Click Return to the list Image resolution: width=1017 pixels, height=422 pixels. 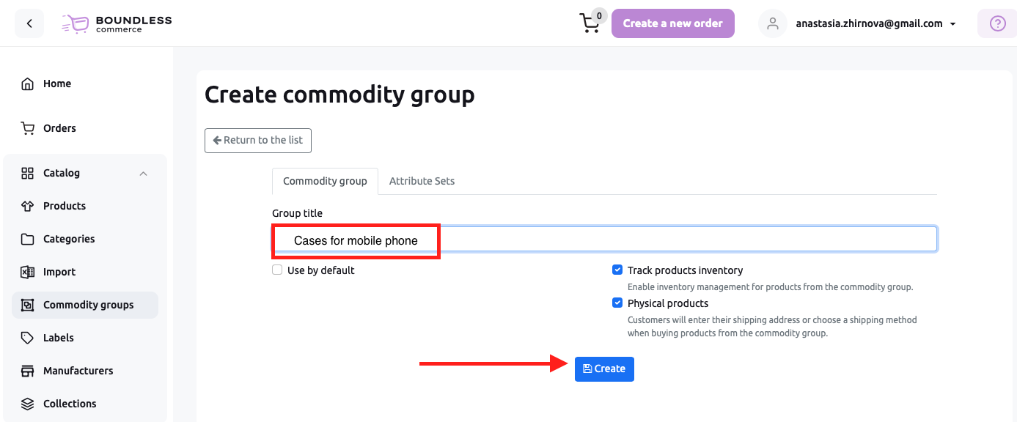point(258,140)
